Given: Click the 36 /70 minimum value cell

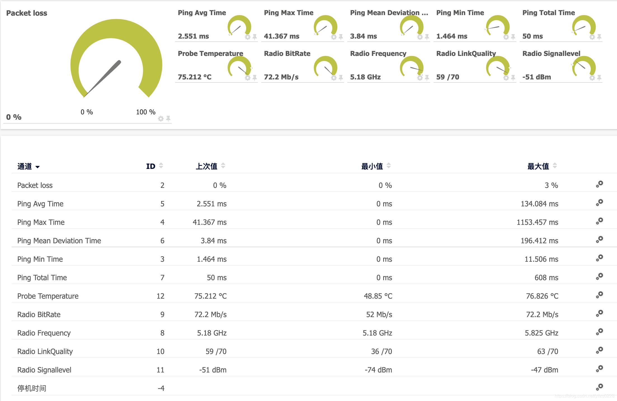Looking at the screenshot, I should click(x=381, y=352).
